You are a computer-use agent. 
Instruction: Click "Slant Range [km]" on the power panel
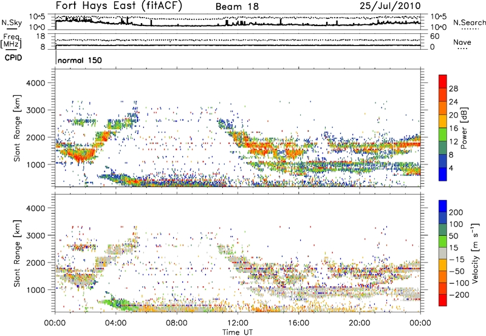tap(17, 128)
